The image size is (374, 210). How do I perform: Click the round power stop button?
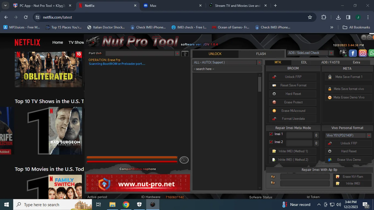click(x=184, y=160)
